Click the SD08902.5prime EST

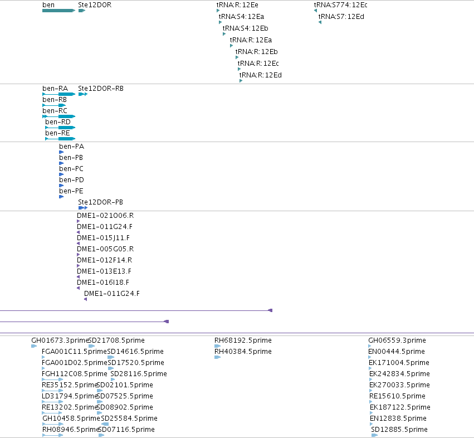[x=100, y=413]
